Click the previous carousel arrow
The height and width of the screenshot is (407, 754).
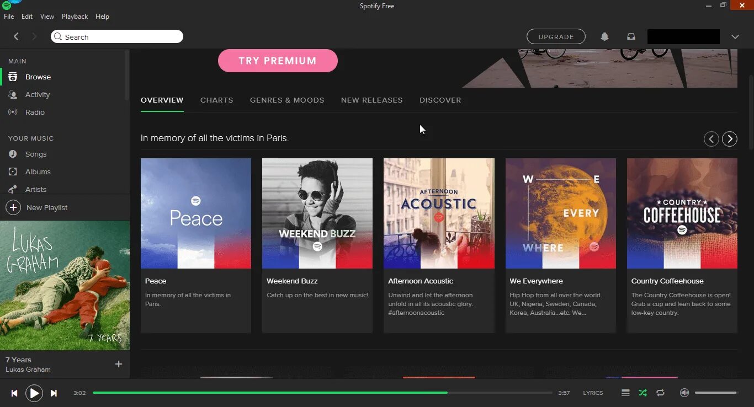coord(711,139)
